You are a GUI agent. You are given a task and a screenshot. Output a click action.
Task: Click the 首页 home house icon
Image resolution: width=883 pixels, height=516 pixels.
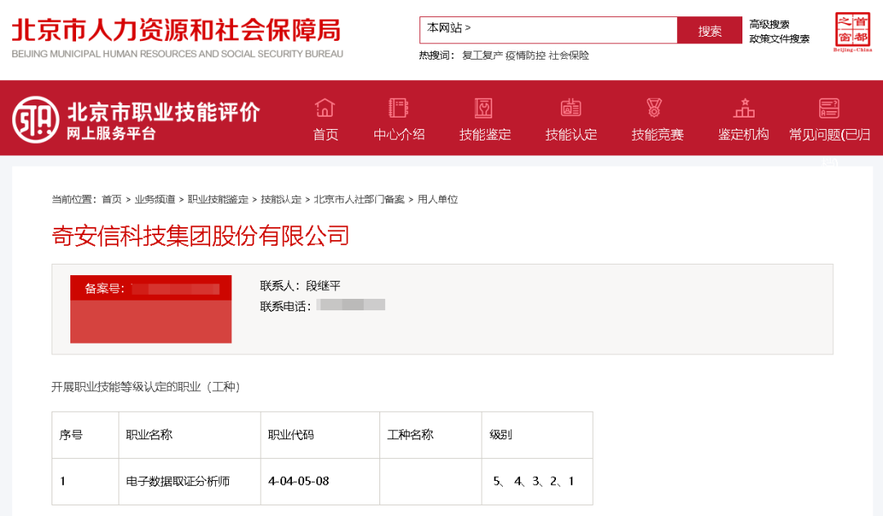[x=325, y=108]
